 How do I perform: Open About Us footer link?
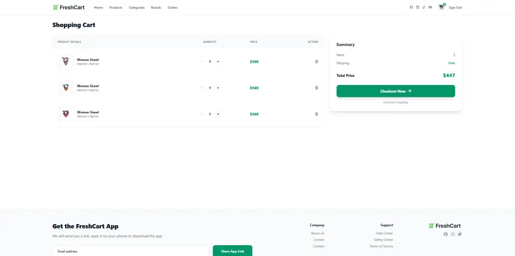coord(318,233)
